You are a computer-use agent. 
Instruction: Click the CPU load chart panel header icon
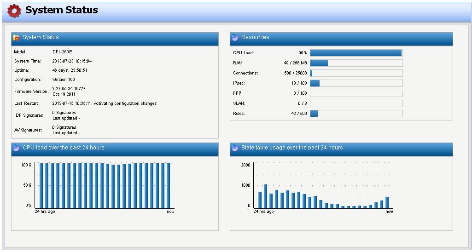[x=16, y=148]
